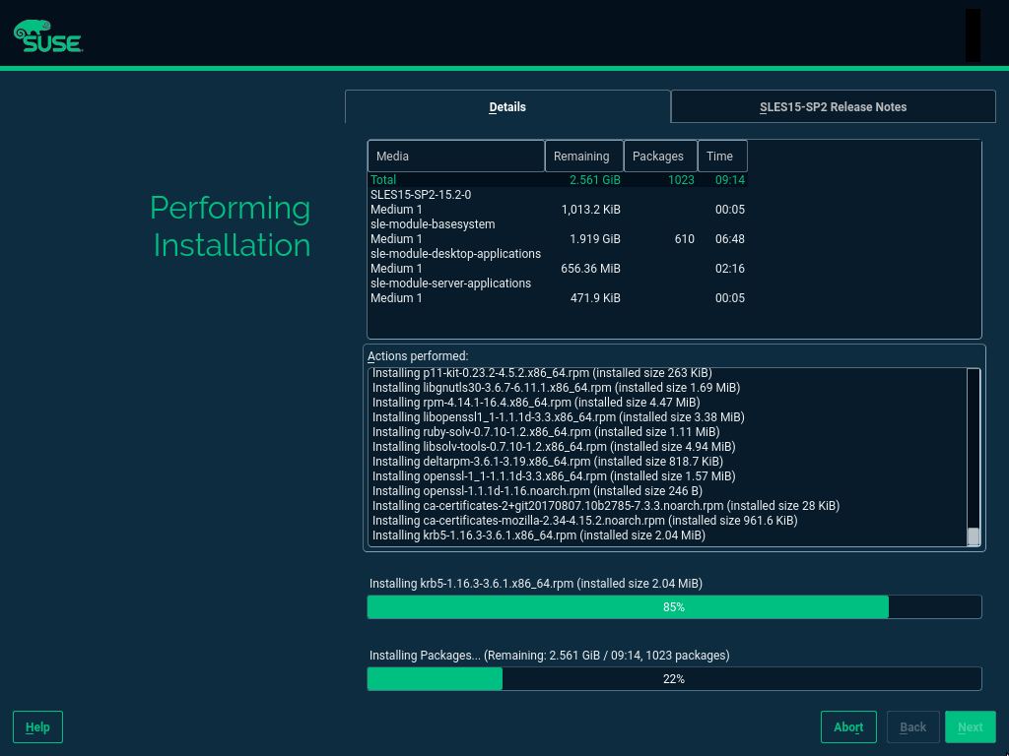
Task: Select the sle-module-basesystem row
Action: click(x=433, y=224)
